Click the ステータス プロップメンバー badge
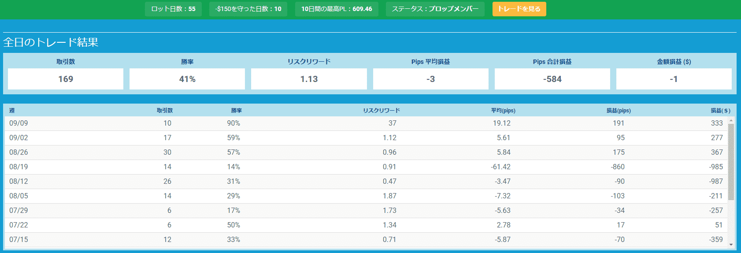This screenshot has height=253, width=741. pyautogui.click(x=435, y=9)
